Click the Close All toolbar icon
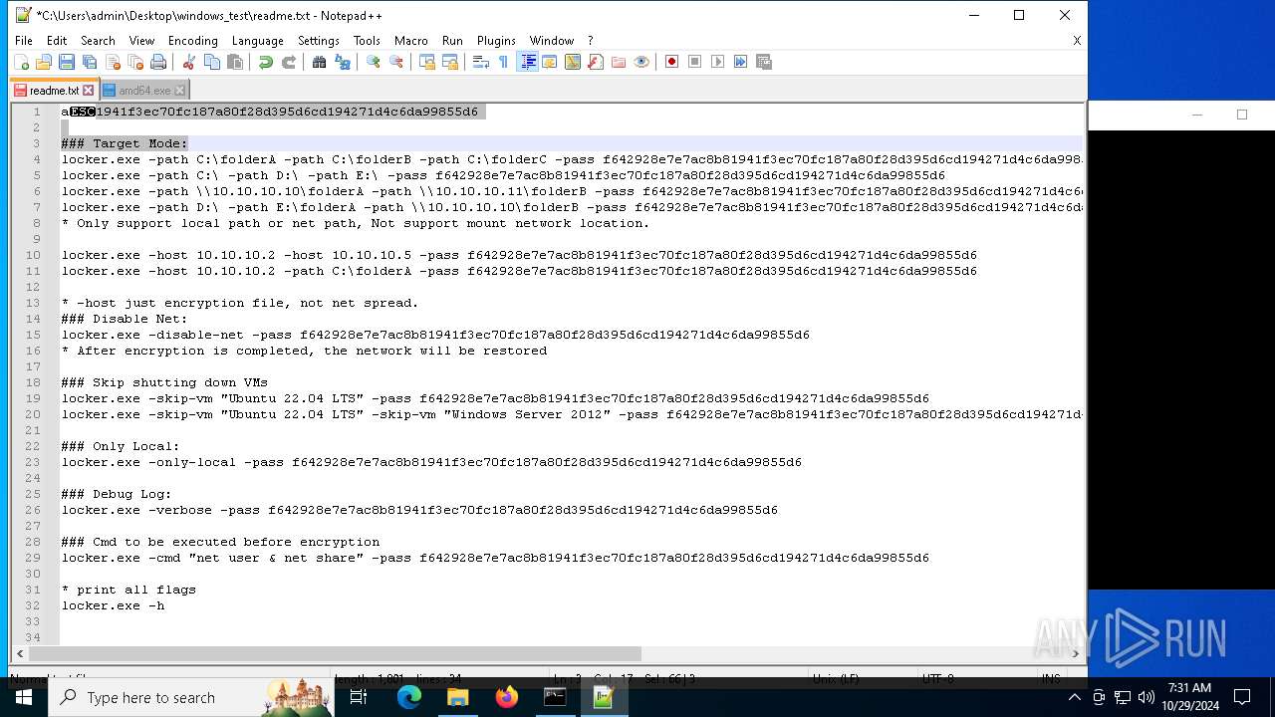Viewport: 1275px width, 717px height. [x=135, y=62]
